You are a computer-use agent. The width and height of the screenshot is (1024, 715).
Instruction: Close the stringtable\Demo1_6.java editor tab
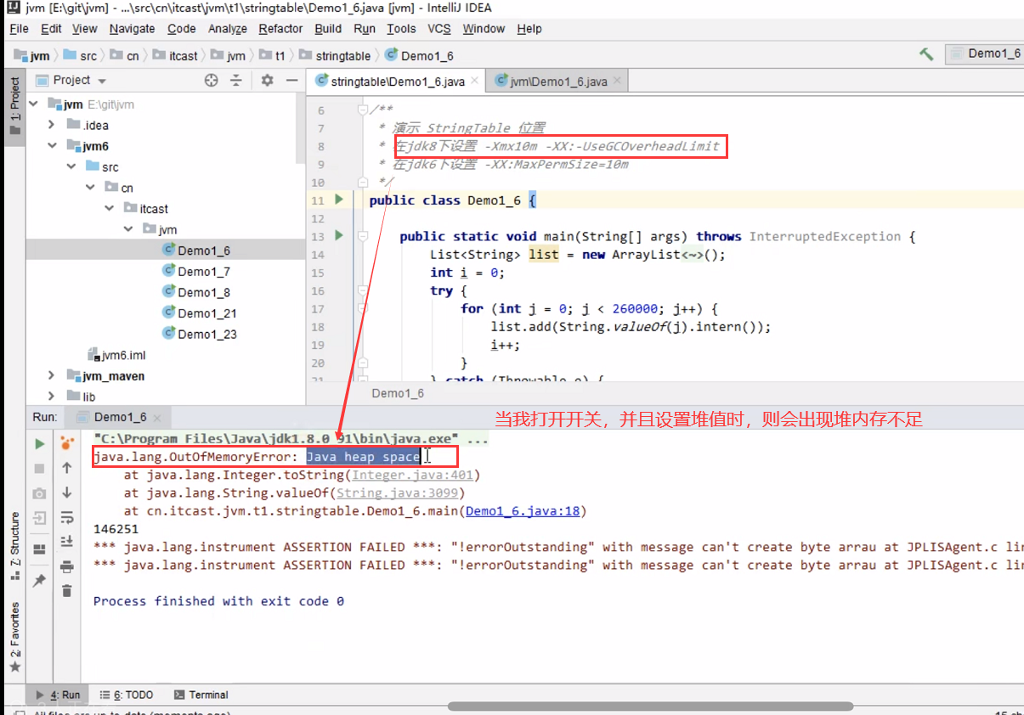pyautogui.click(x=474, y=82)
